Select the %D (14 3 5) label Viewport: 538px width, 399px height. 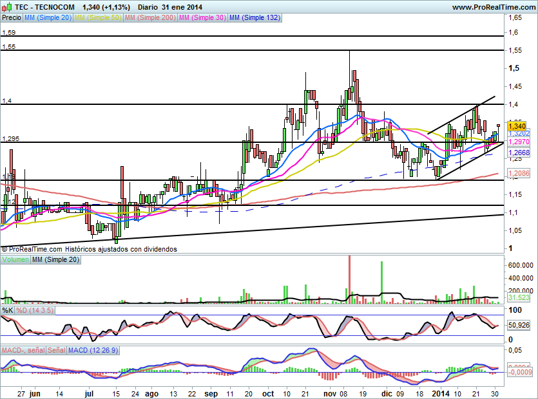(35, 311)
